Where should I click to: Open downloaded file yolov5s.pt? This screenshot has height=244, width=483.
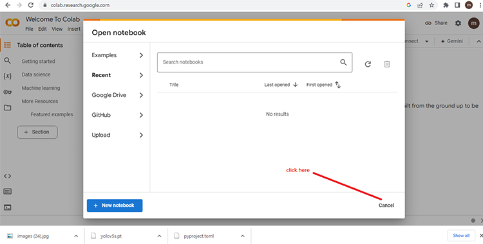coord(111,236)
